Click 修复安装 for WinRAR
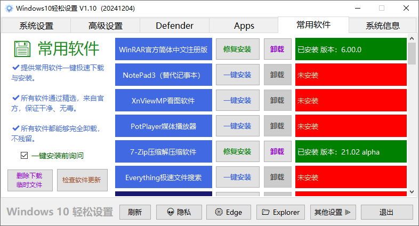 tap(238, 49)
